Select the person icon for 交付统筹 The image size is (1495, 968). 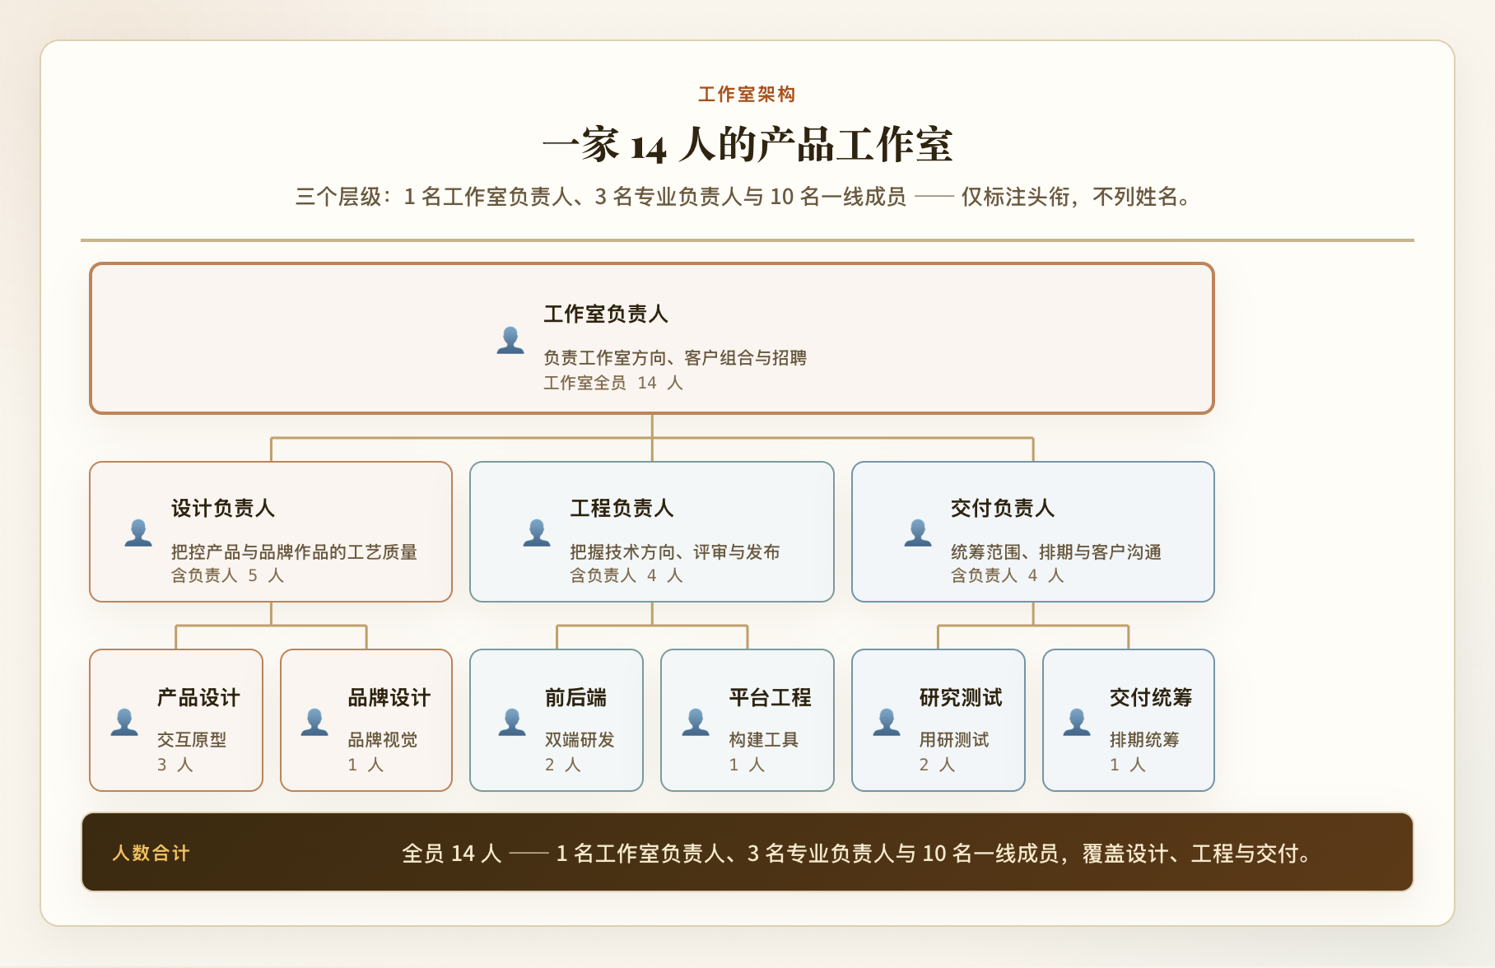[x=1077, y=722]
